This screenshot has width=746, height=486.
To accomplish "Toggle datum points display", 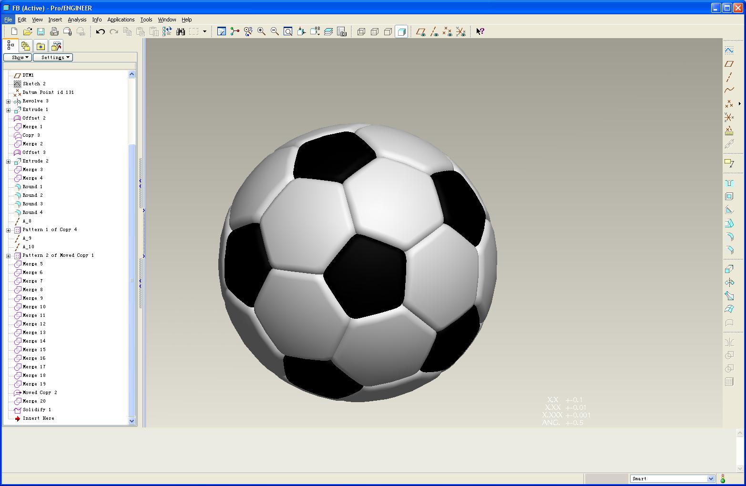I will pyautogui.click(x=447, y=31).
